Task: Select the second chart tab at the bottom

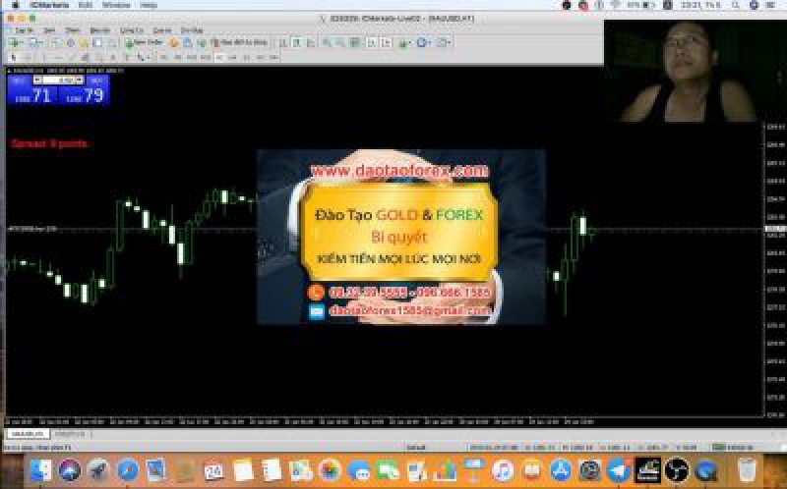Action: pos(70,433)
